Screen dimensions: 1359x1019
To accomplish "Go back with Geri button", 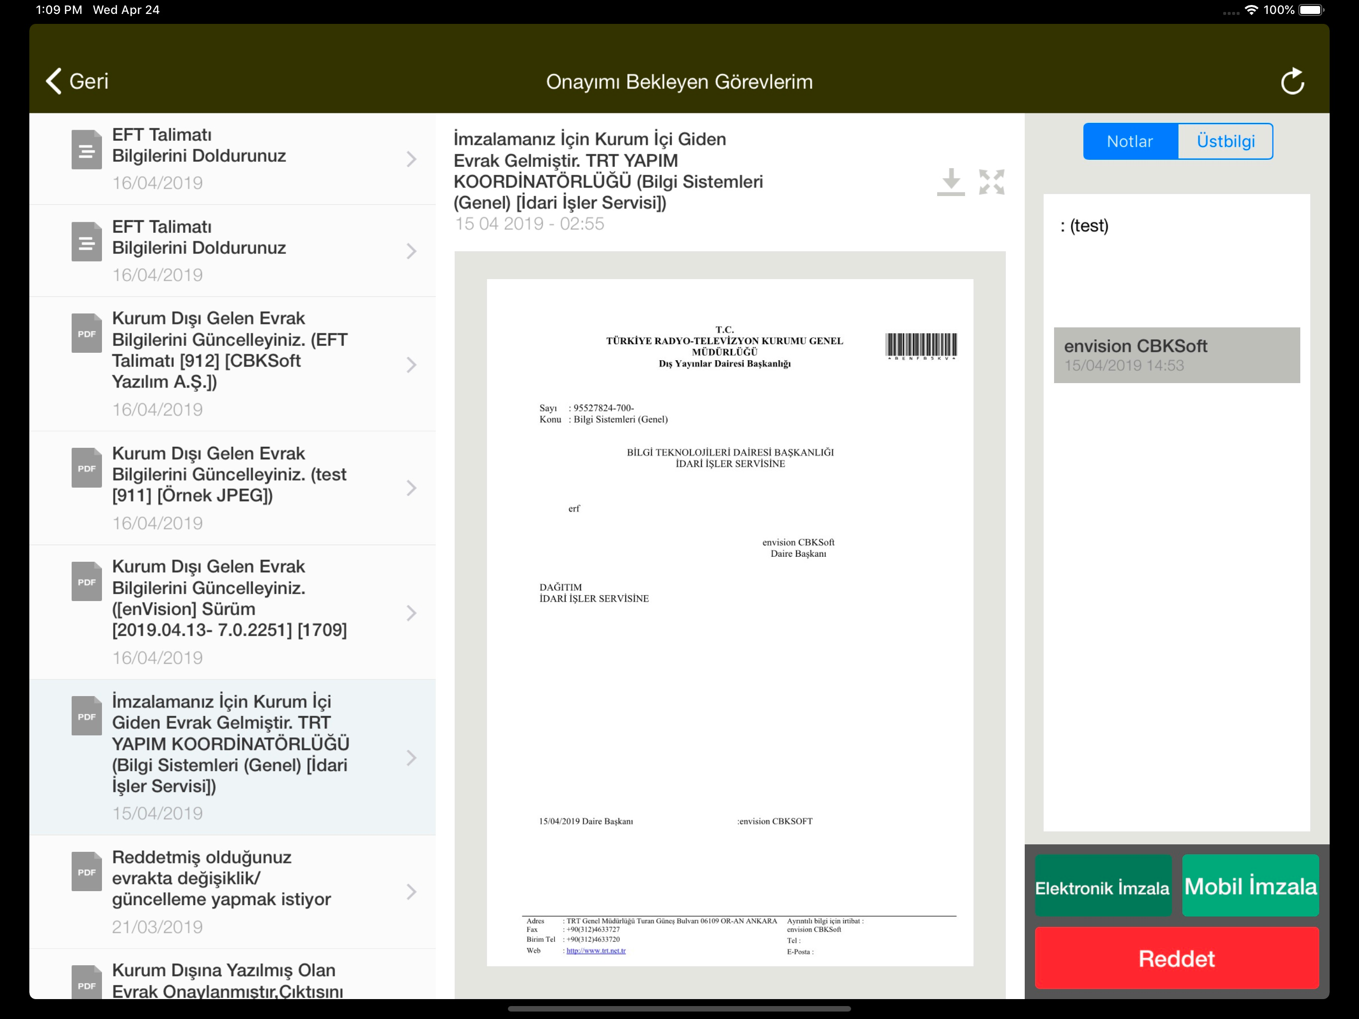I will 78,81.
